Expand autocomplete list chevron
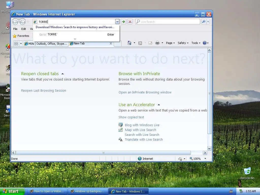Viewport: 260px width, 195px height. pos(75,39)
